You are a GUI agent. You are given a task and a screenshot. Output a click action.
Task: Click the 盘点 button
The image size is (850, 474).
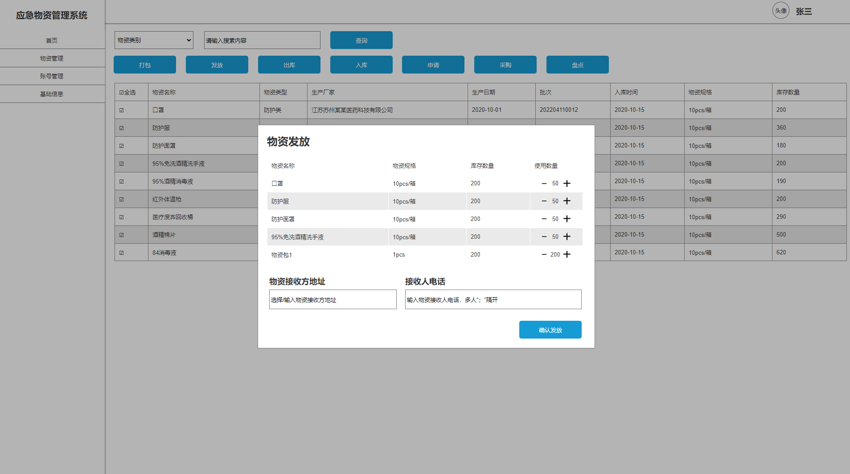pyautogui.click(x=578, y=65)
